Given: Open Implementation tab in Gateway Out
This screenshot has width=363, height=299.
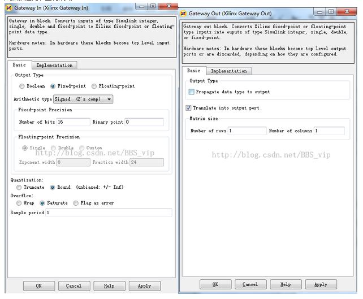Looking at the screenshot, I should point(229,71).
